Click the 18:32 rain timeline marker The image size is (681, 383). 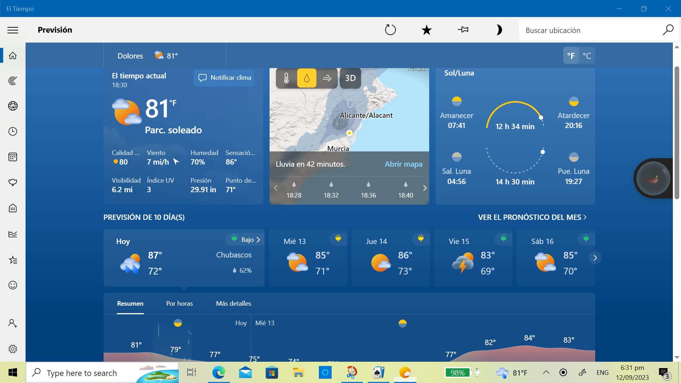tap(331, 190)
